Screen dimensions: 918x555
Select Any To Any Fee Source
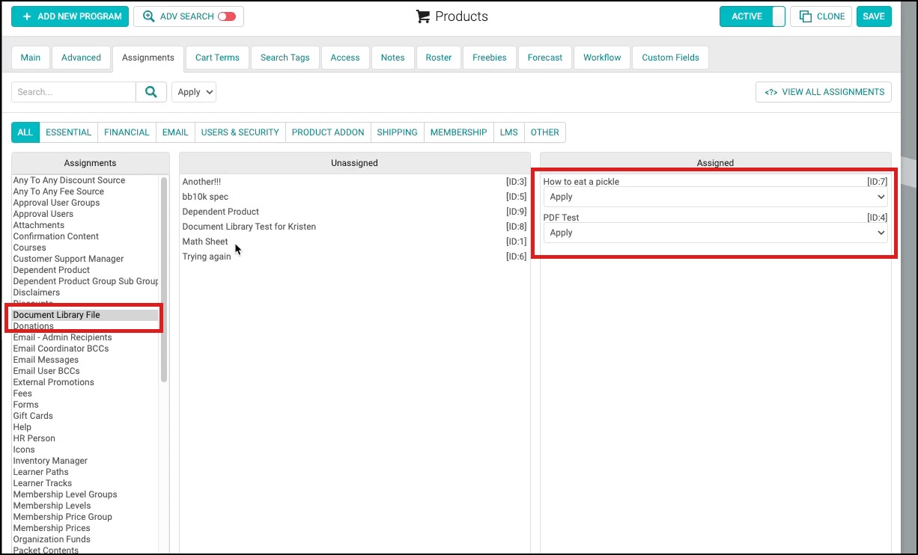tap(58, 191)
